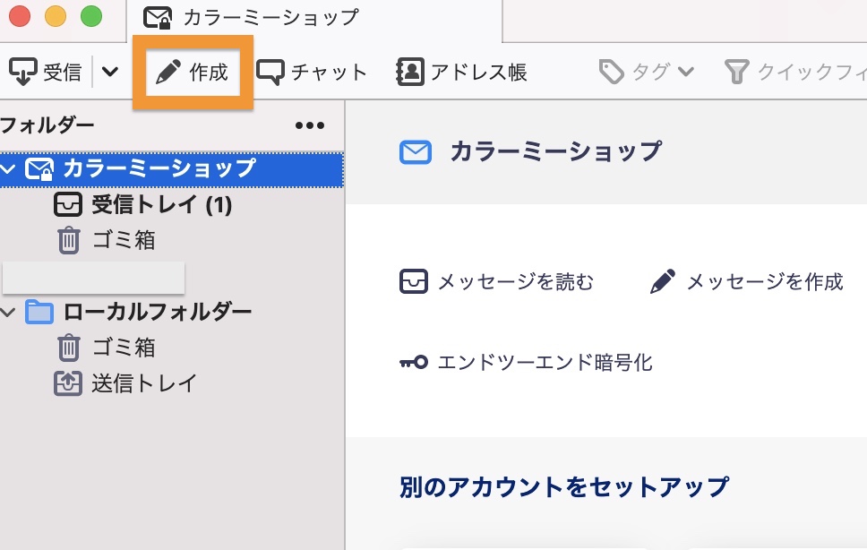Open the アドレス帳 address book
Viewport: 867px width, 550px height.
[x=461, y=73]
